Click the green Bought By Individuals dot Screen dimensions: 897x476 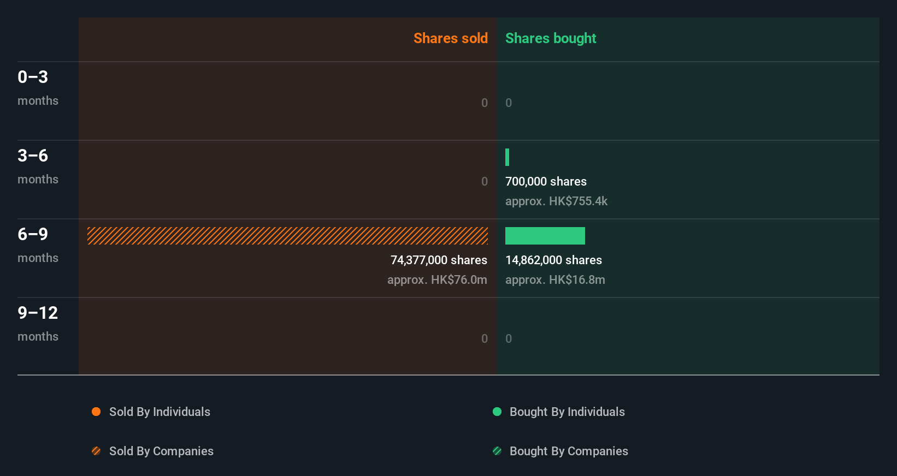point(497,412)
